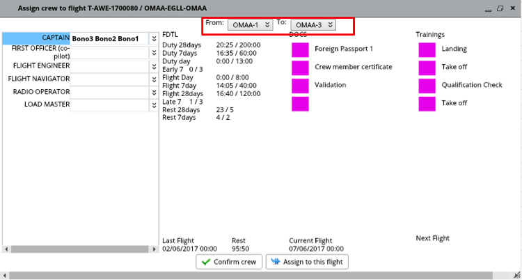Select the CAPTAIN role row label
Screen dimensions: 522x280
pyautogui.click(x=56, y=38)
